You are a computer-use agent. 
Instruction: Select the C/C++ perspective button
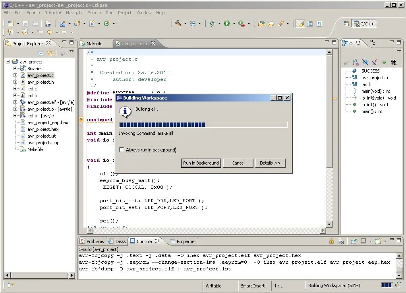pos(364,24)
